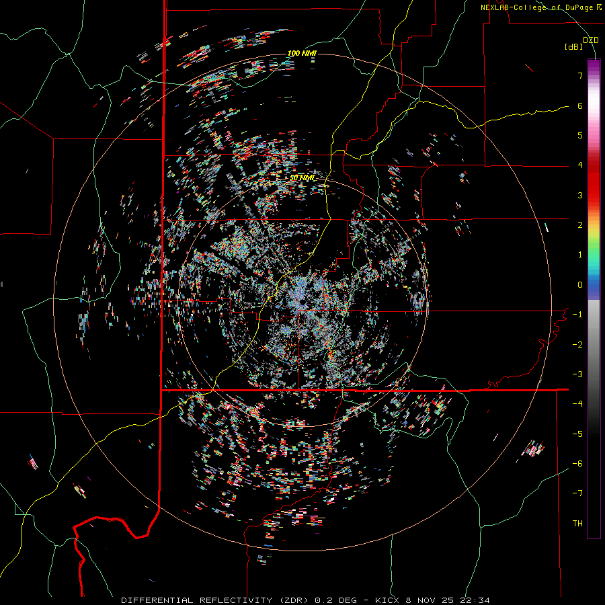Click the 1 value on the color scale

point(580,255)
